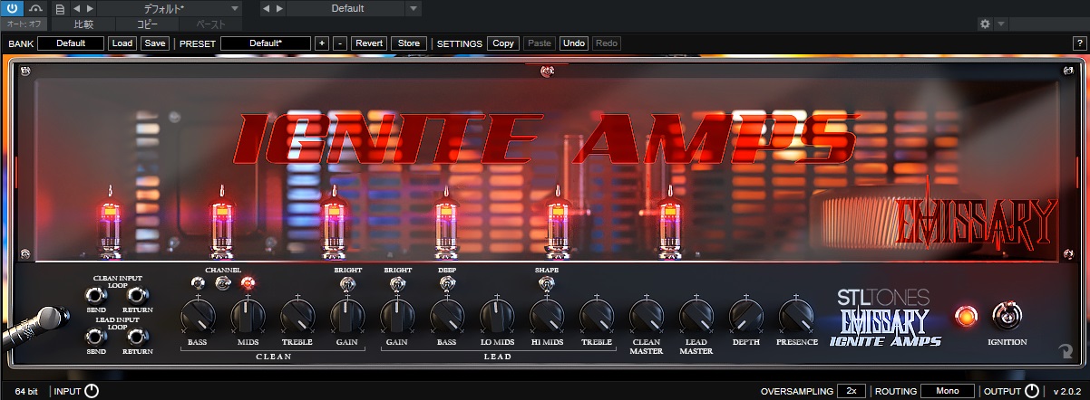
Task: Click the Load bank button
Action: [122, 43]
